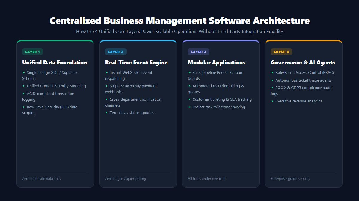
Task: Select the Governance & AI Agents heading
Action: click(x=303, y=63)
